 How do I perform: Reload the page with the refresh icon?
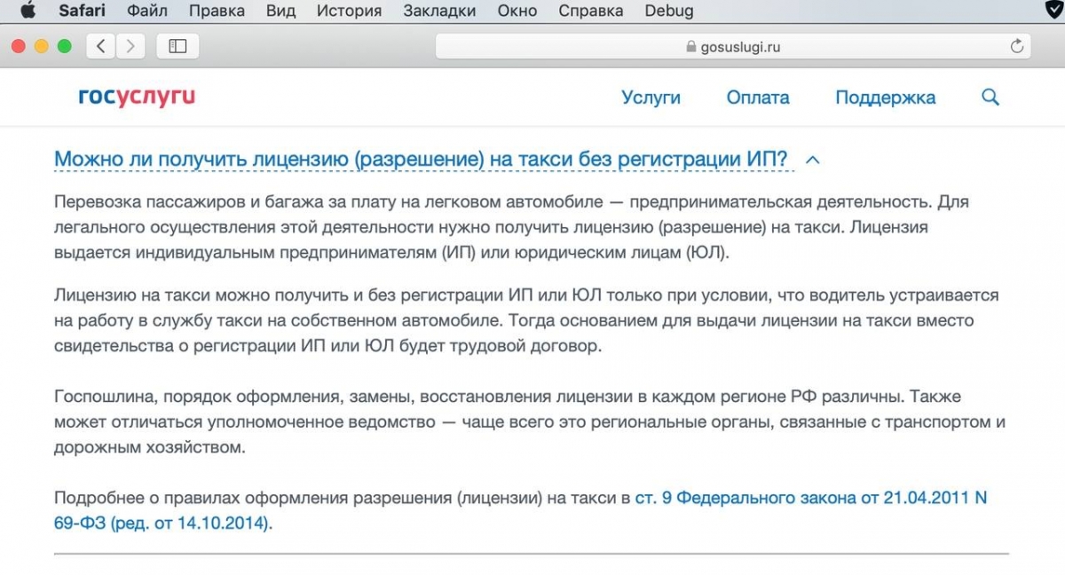(x=1017, y=46)
